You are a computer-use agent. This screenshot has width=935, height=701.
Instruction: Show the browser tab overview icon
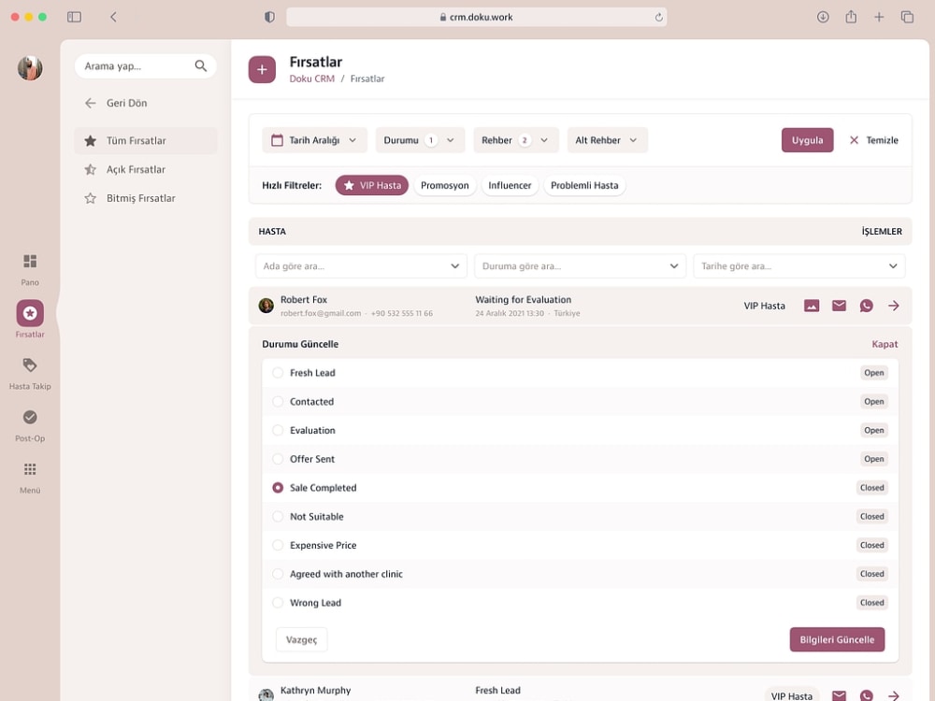pyautogui.click(x=907, y=17)
